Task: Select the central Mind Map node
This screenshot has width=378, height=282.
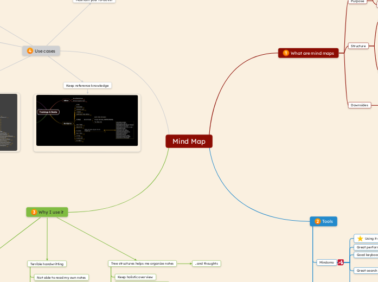Action: tap(189, 142)
